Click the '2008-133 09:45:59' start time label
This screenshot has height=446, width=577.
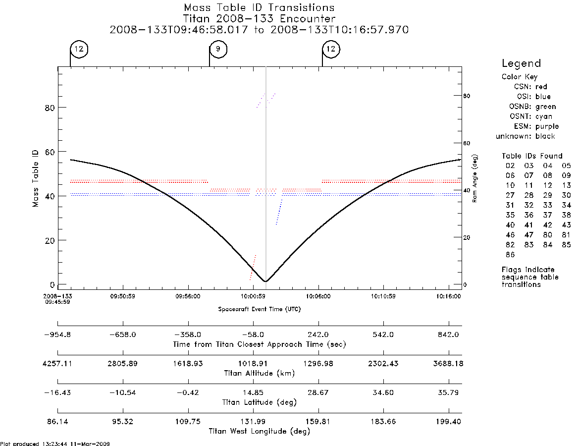coord(58,299)
